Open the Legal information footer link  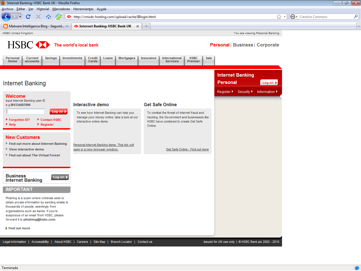(14, 242)
